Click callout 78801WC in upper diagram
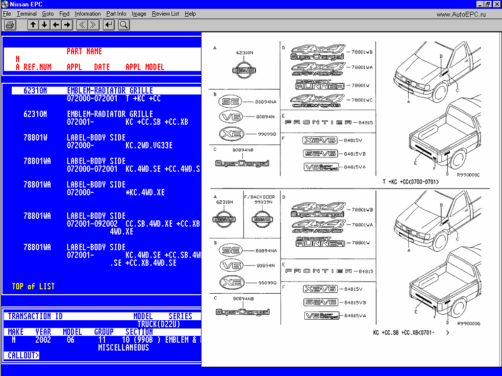The height and width of the screenshot is (376, 502). click(362, 100)
